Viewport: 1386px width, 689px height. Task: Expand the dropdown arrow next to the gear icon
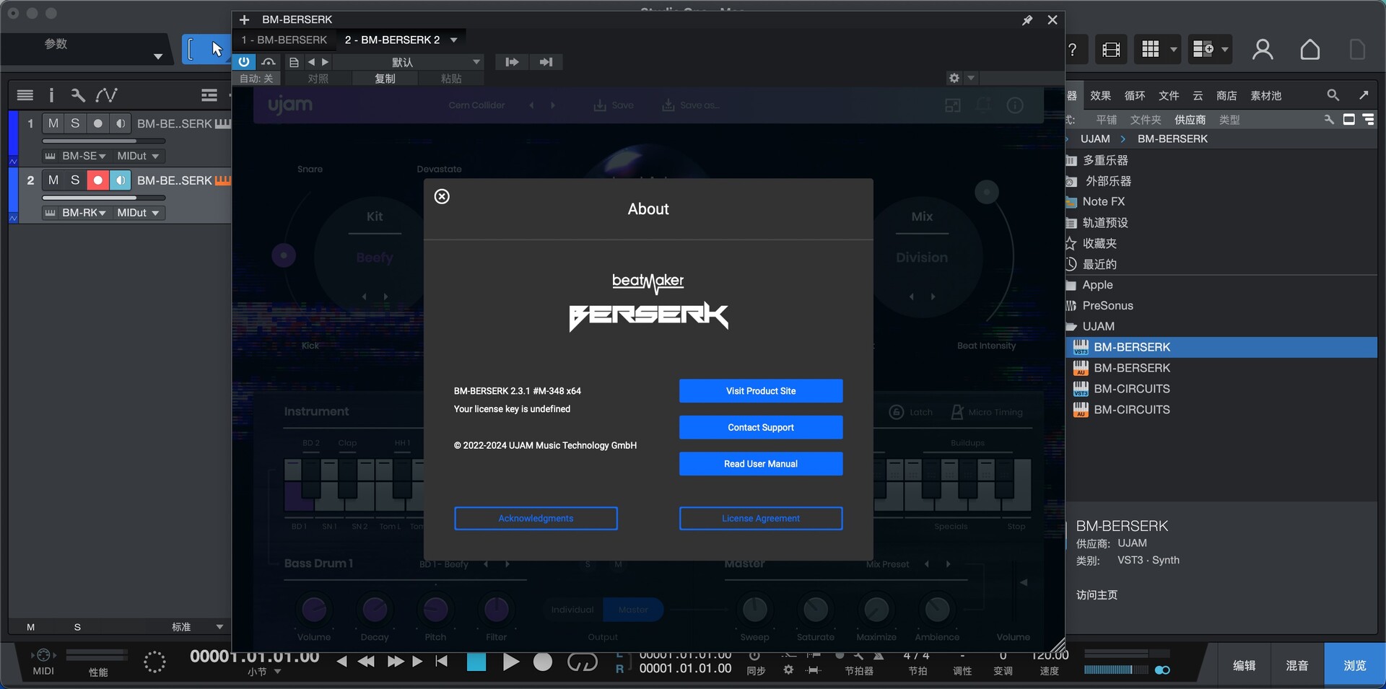click(x=971, y=78)
